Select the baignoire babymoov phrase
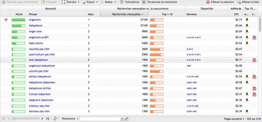Viewport: 262px width, 122px height. pyautogui.click(x=41, y=100)
